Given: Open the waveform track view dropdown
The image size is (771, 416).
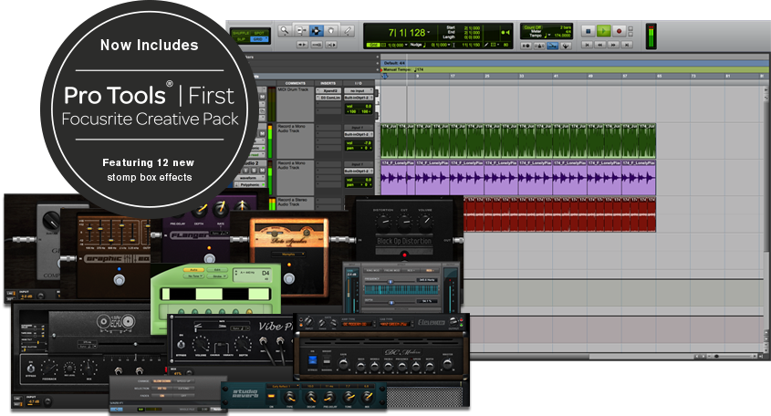Looking at the screenshot, I should [x=250, y=178].
